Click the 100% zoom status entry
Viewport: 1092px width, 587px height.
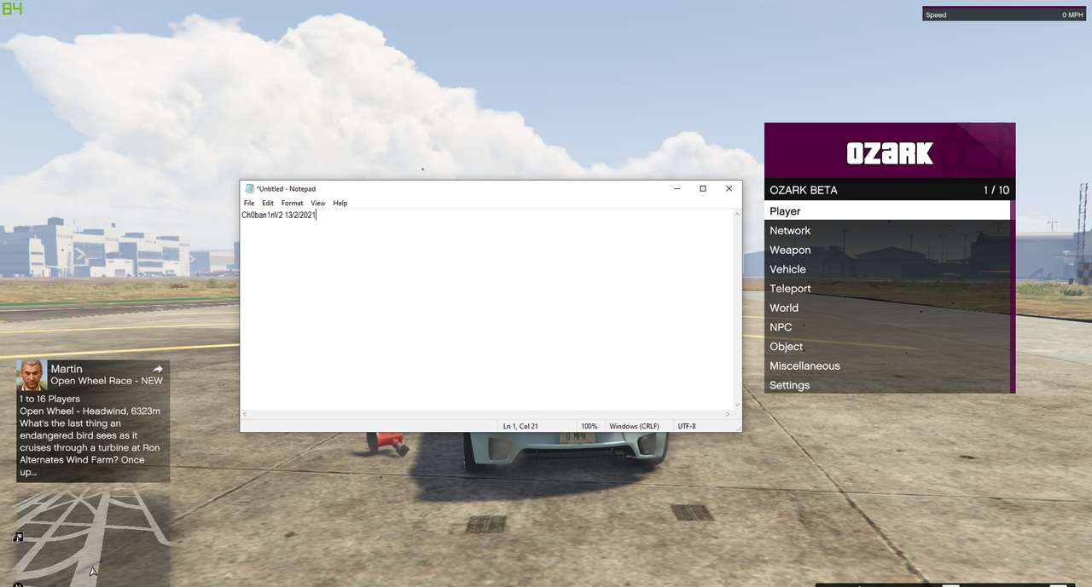[x=590, y=425]
